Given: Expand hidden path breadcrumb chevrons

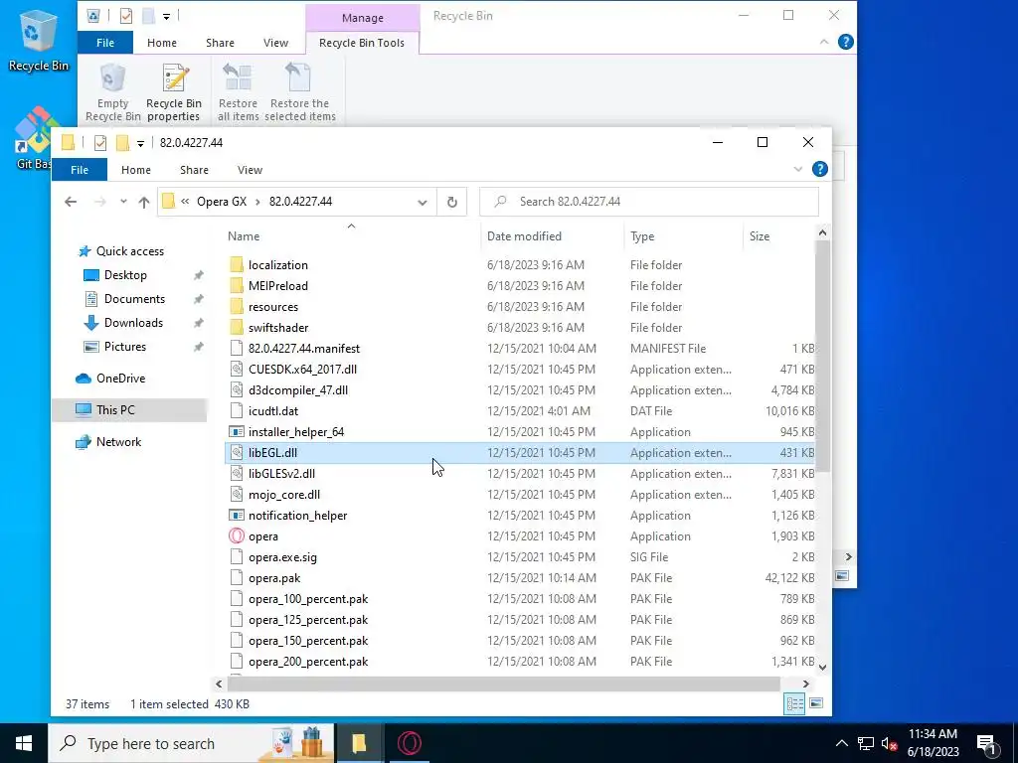Looking at the screenshot, I should [x=185, y=202].
